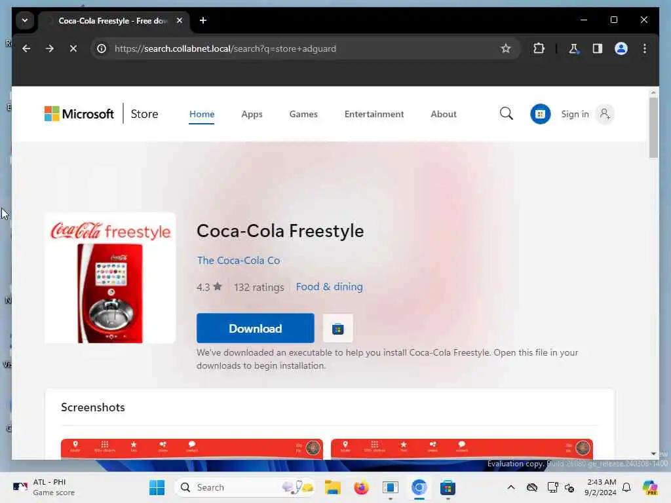Open the About page

444,114
